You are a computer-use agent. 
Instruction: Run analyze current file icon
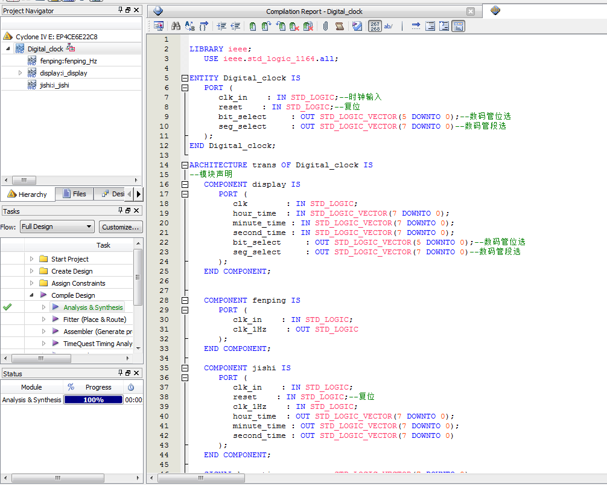(357, 26)
